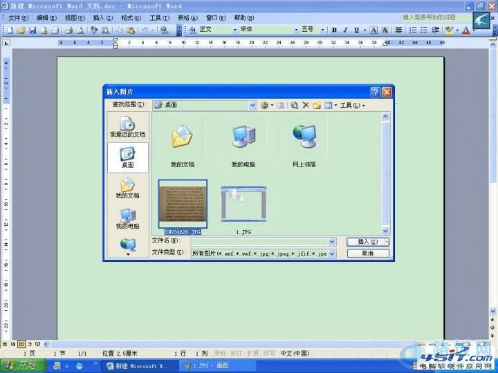498x373 pixels.
Task: Click the help question search field
Action: [436, 17]
